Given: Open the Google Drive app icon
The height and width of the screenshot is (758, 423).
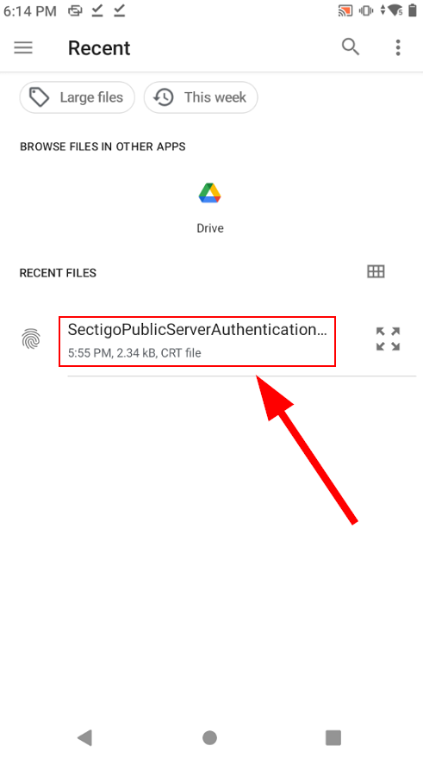Looking at the screenshot, I should pyautogui.click(x=210, y=193).
